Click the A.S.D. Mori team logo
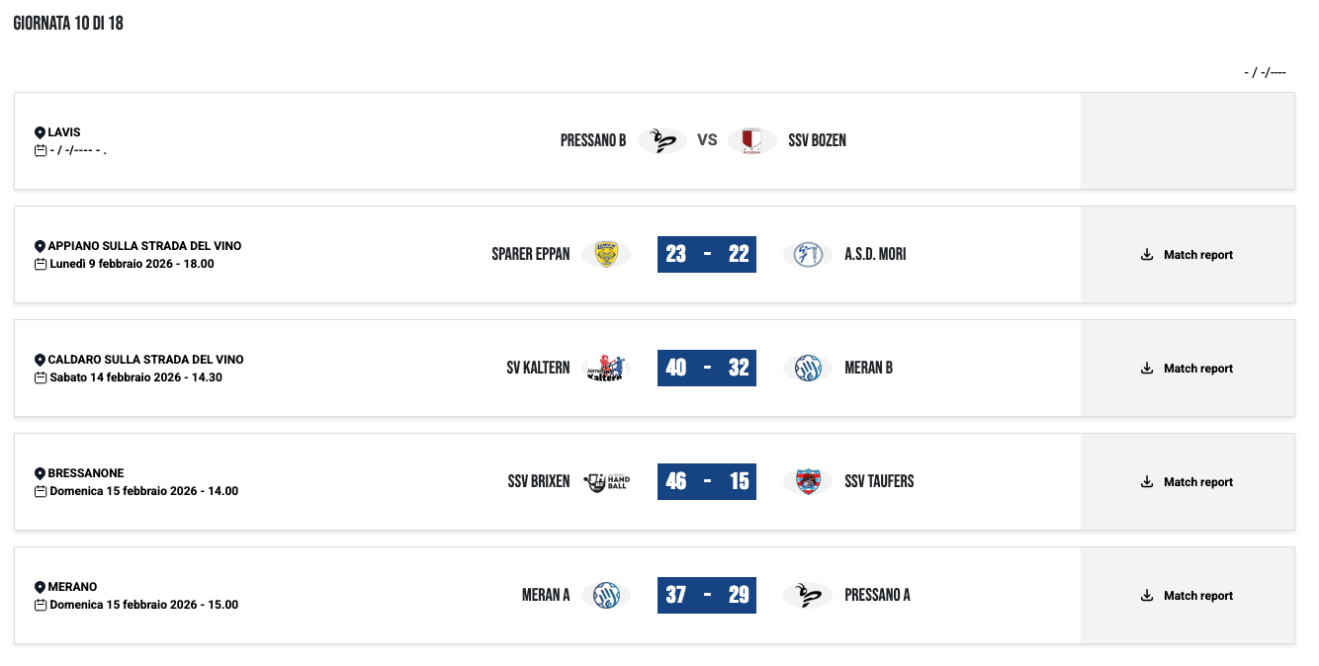Viewport: 1319px width, 666px height. tap(808, 254)
